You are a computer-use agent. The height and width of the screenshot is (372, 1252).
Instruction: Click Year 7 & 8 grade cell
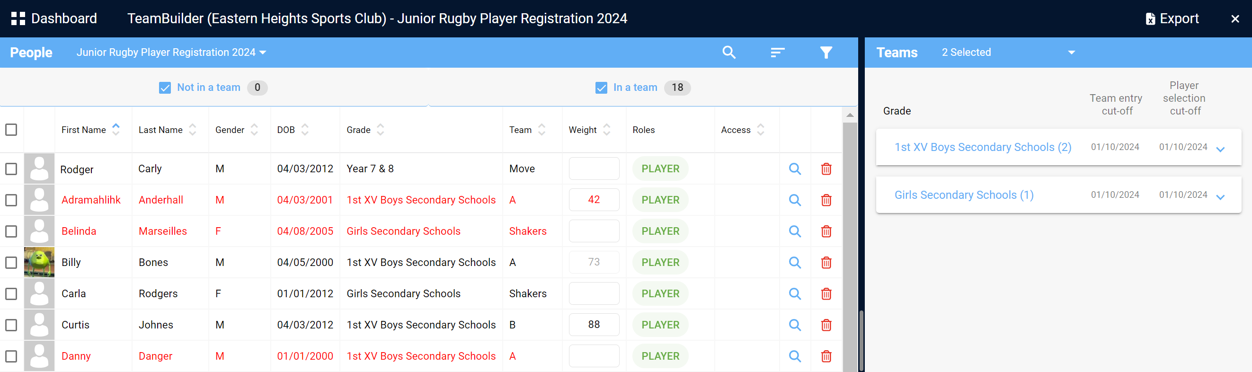[x=370, y=169]
